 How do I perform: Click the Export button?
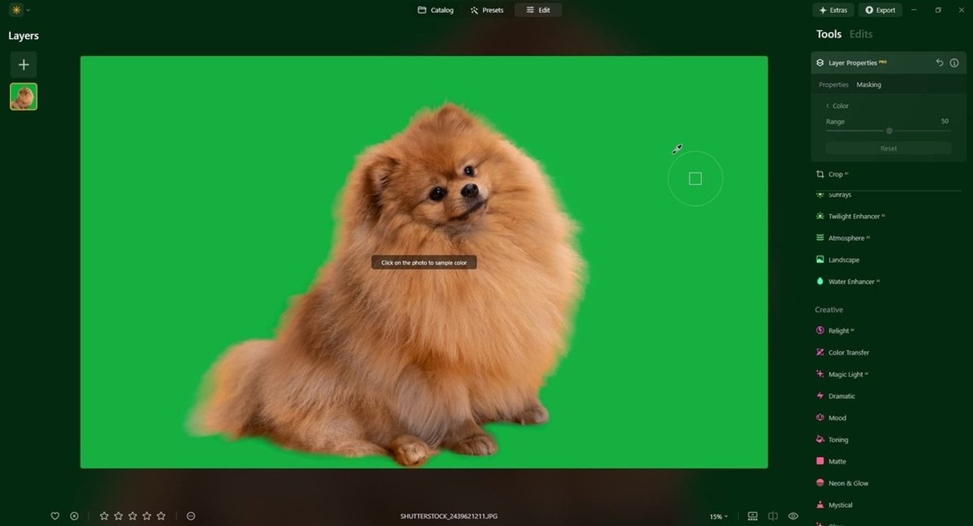880,10
